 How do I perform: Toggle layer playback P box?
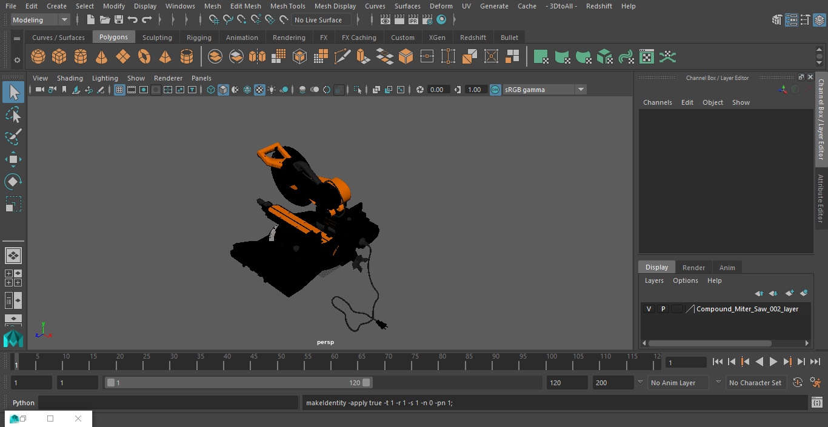(663, 309)
